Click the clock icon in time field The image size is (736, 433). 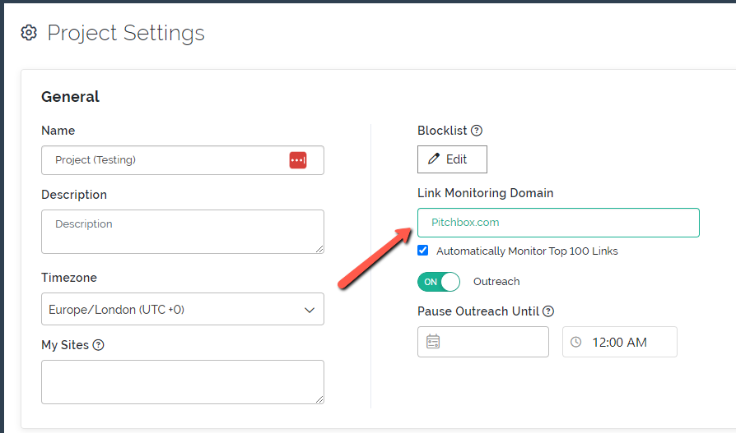[576, 342]
